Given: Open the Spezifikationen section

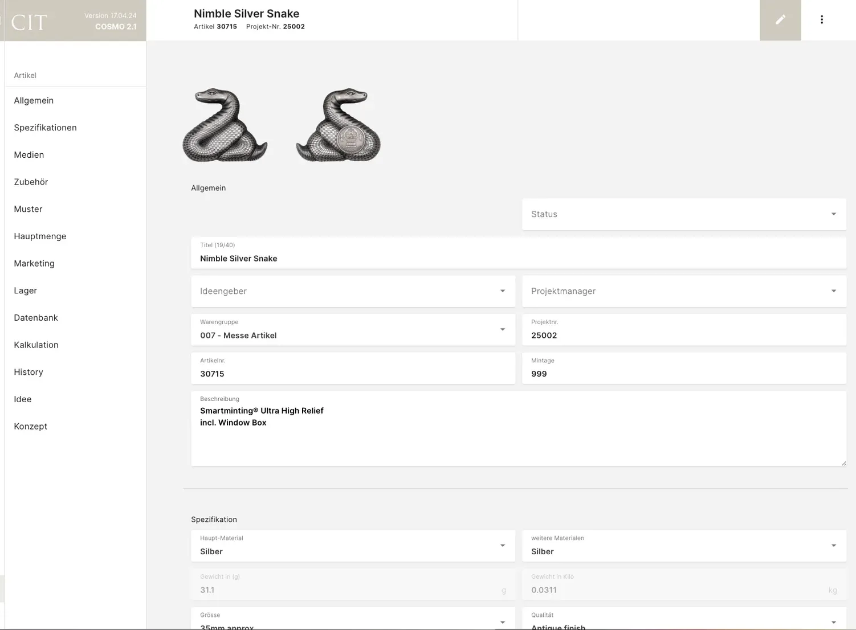Looking at the screenshot, I should click(x=45, y=128).
